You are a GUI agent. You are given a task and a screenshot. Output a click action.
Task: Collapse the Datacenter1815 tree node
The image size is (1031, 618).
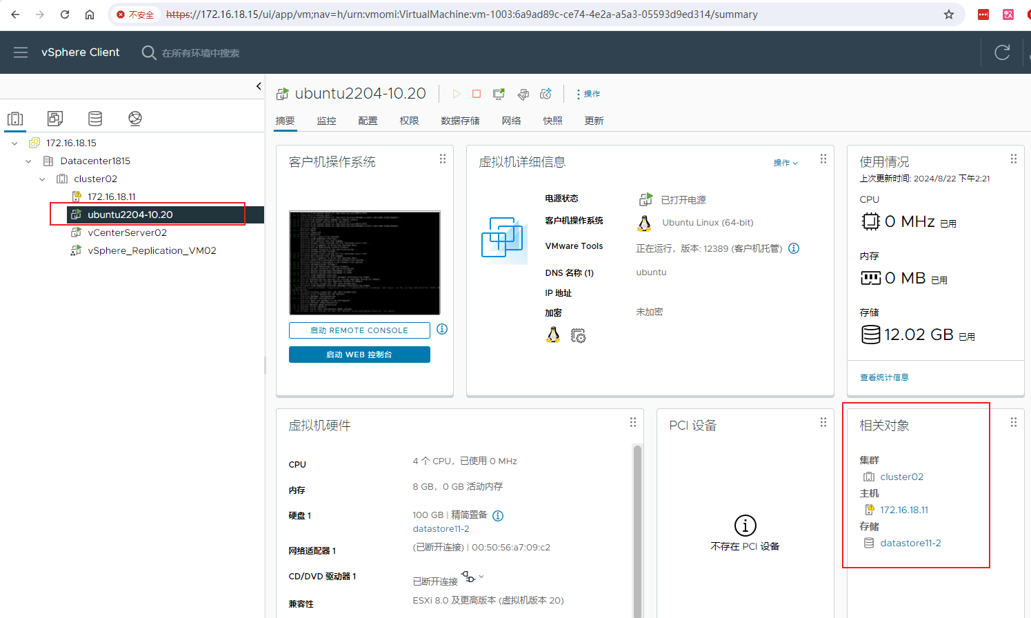28,161
